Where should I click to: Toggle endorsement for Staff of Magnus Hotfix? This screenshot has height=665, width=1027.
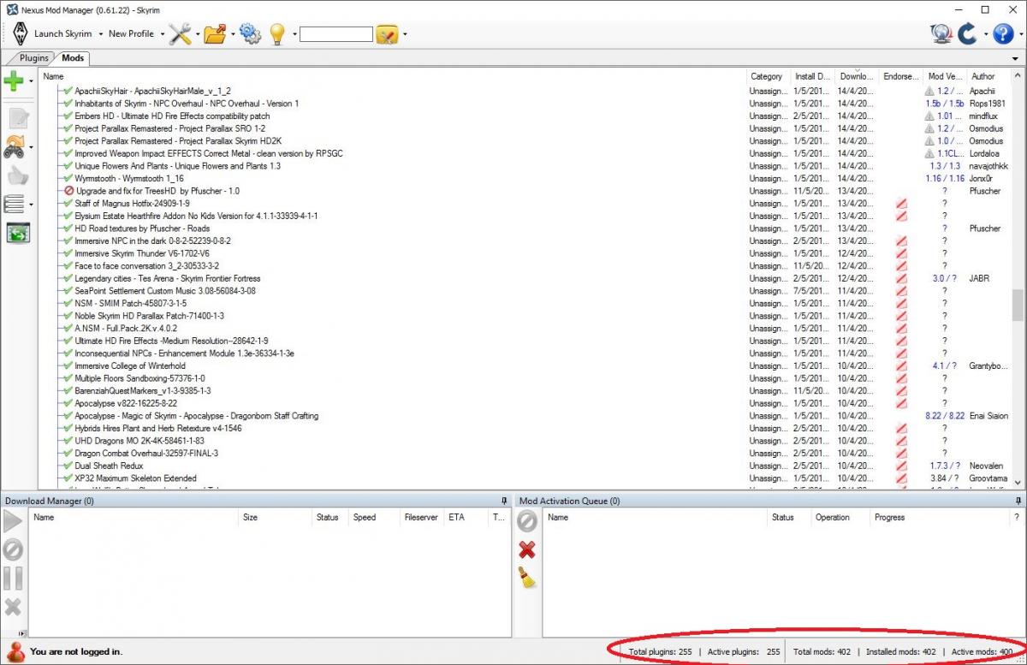900,204
